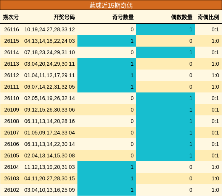The image size is (222, 196).
Task: Click numbers 04,13,14,18,22,24 03
Action: tap(50, 41)
